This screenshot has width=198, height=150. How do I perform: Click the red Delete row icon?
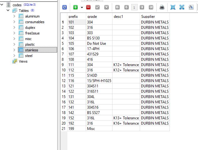(88, 7)
